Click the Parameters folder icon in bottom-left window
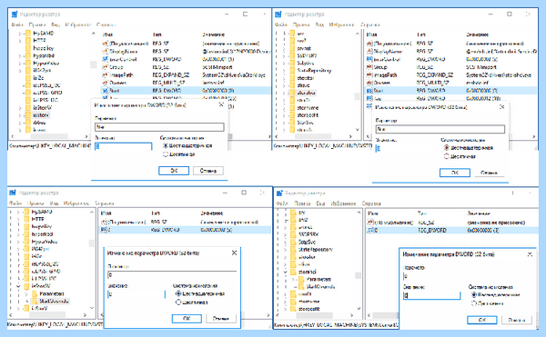The height and width of the screenshot is (337, 546). point(35,293)
